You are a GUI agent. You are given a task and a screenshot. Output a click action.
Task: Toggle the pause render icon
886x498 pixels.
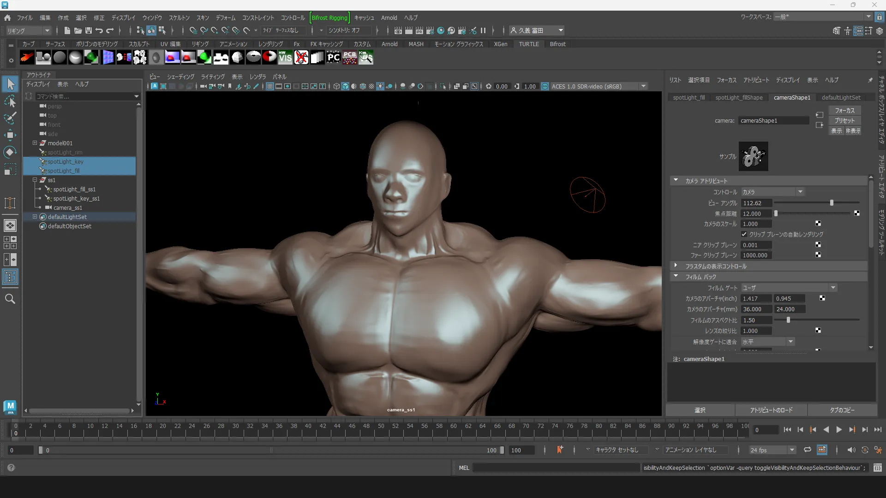(x=483, y=30)
